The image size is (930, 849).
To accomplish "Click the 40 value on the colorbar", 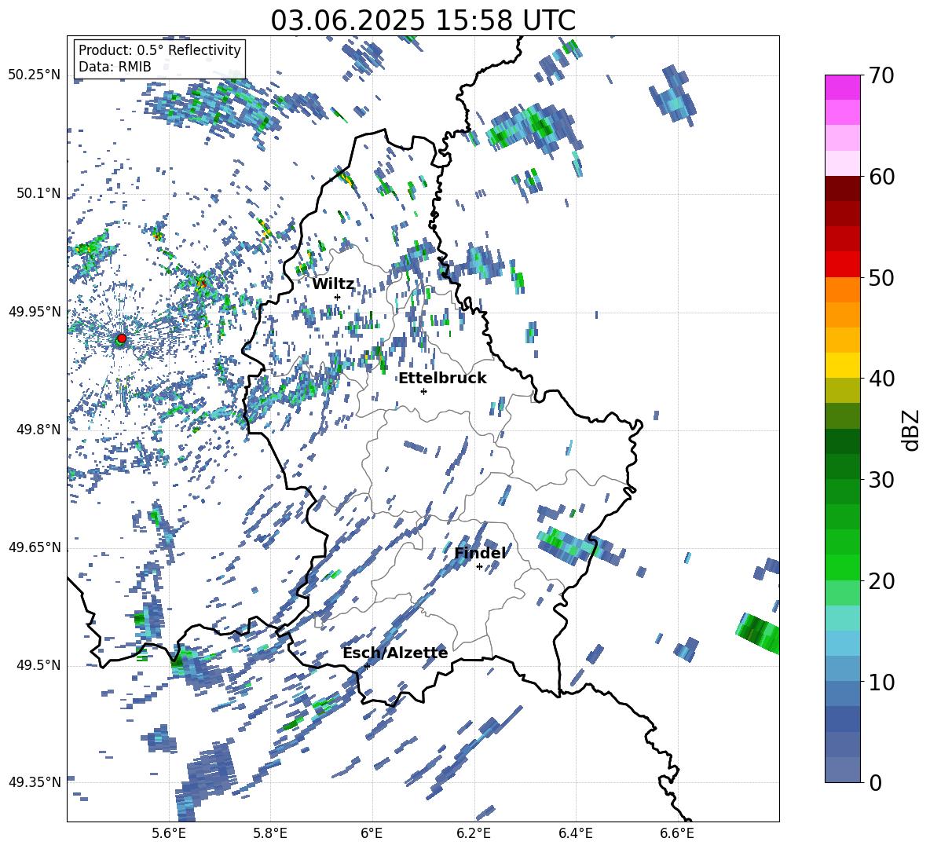I will [881, 379].
